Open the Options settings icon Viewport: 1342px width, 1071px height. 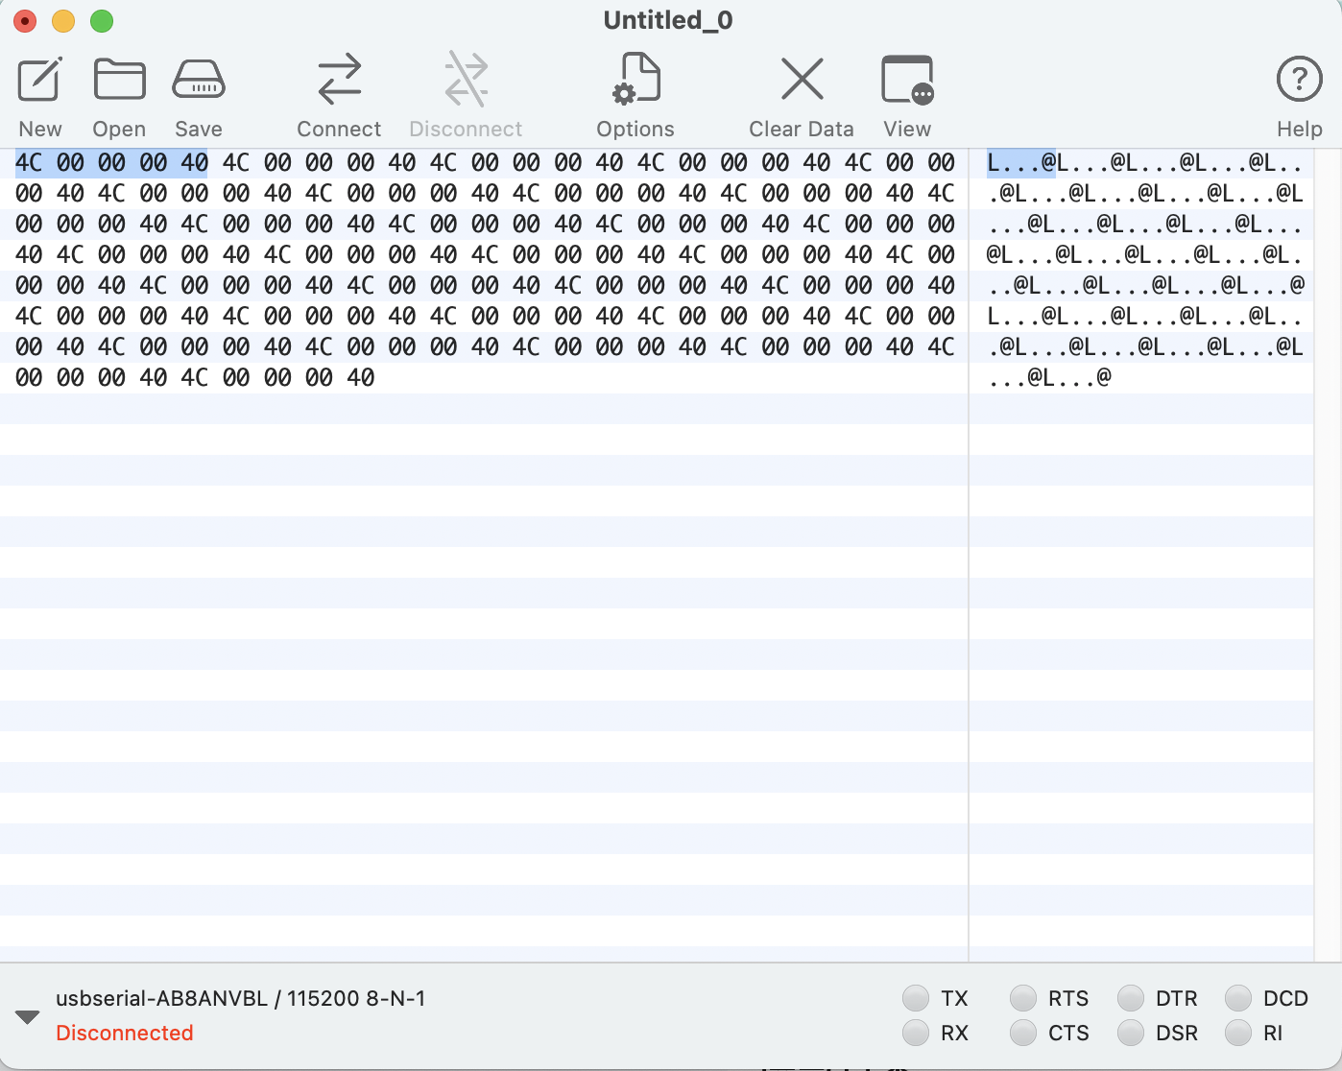pos(636,80)
